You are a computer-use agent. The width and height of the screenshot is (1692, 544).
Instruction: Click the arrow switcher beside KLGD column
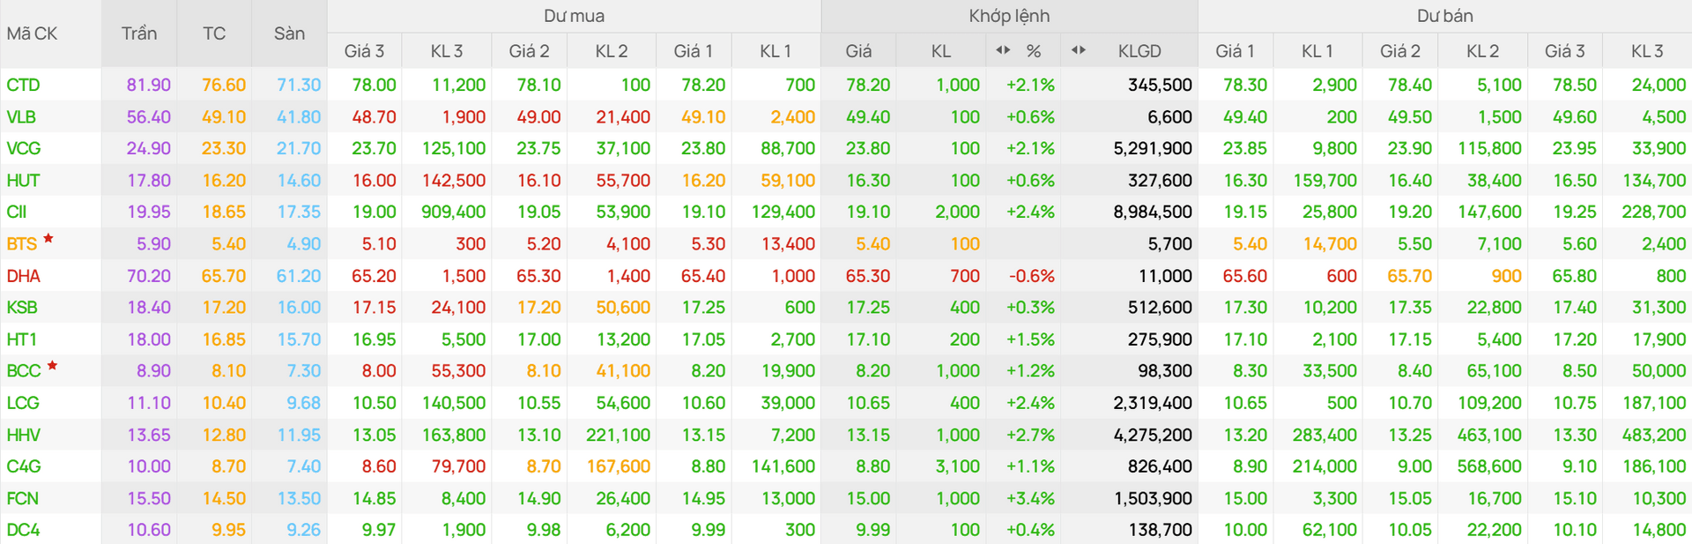coord(1079,50)
